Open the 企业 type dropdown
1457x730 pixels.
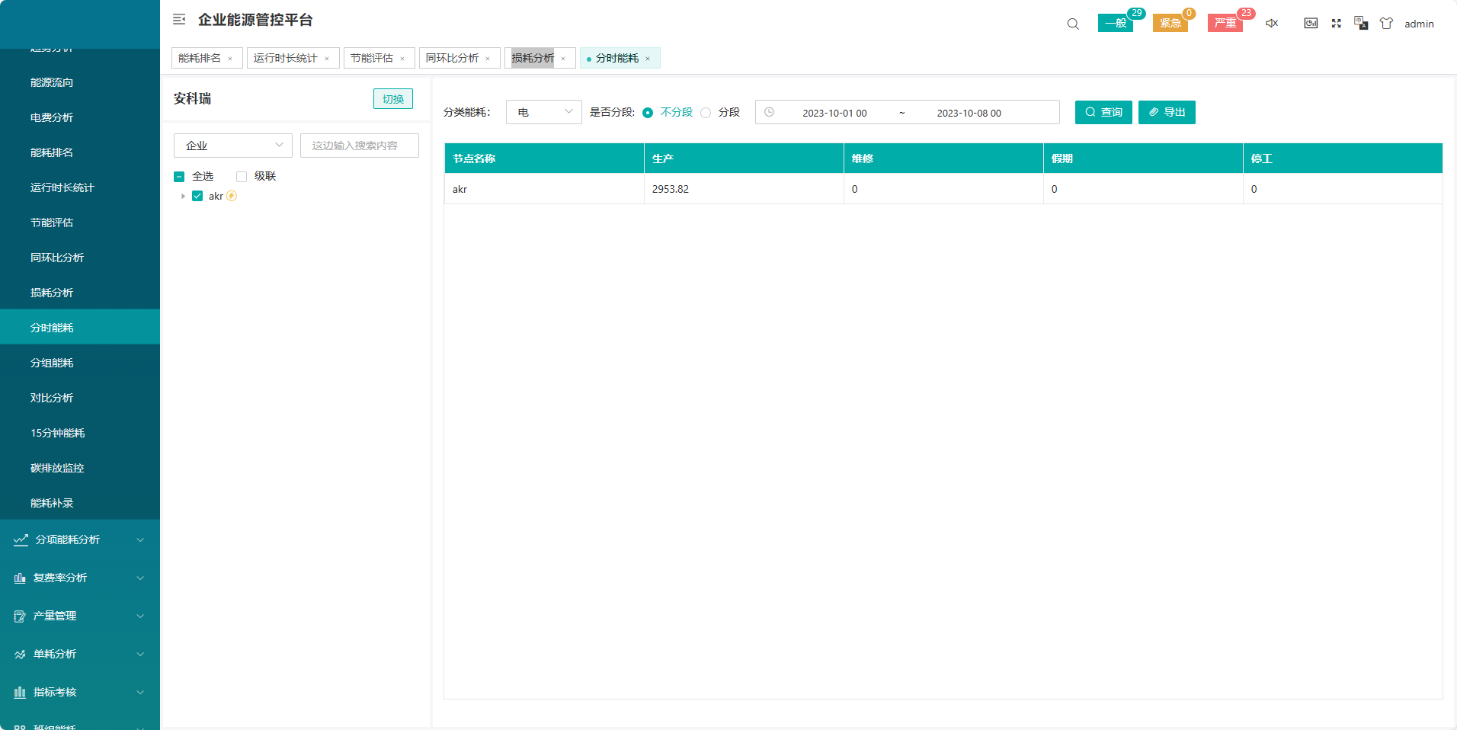point(232,146)
